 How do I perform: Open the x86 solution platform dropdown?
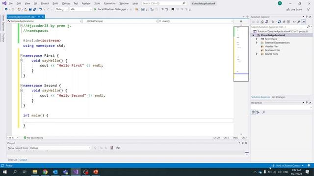coord(81,9)
